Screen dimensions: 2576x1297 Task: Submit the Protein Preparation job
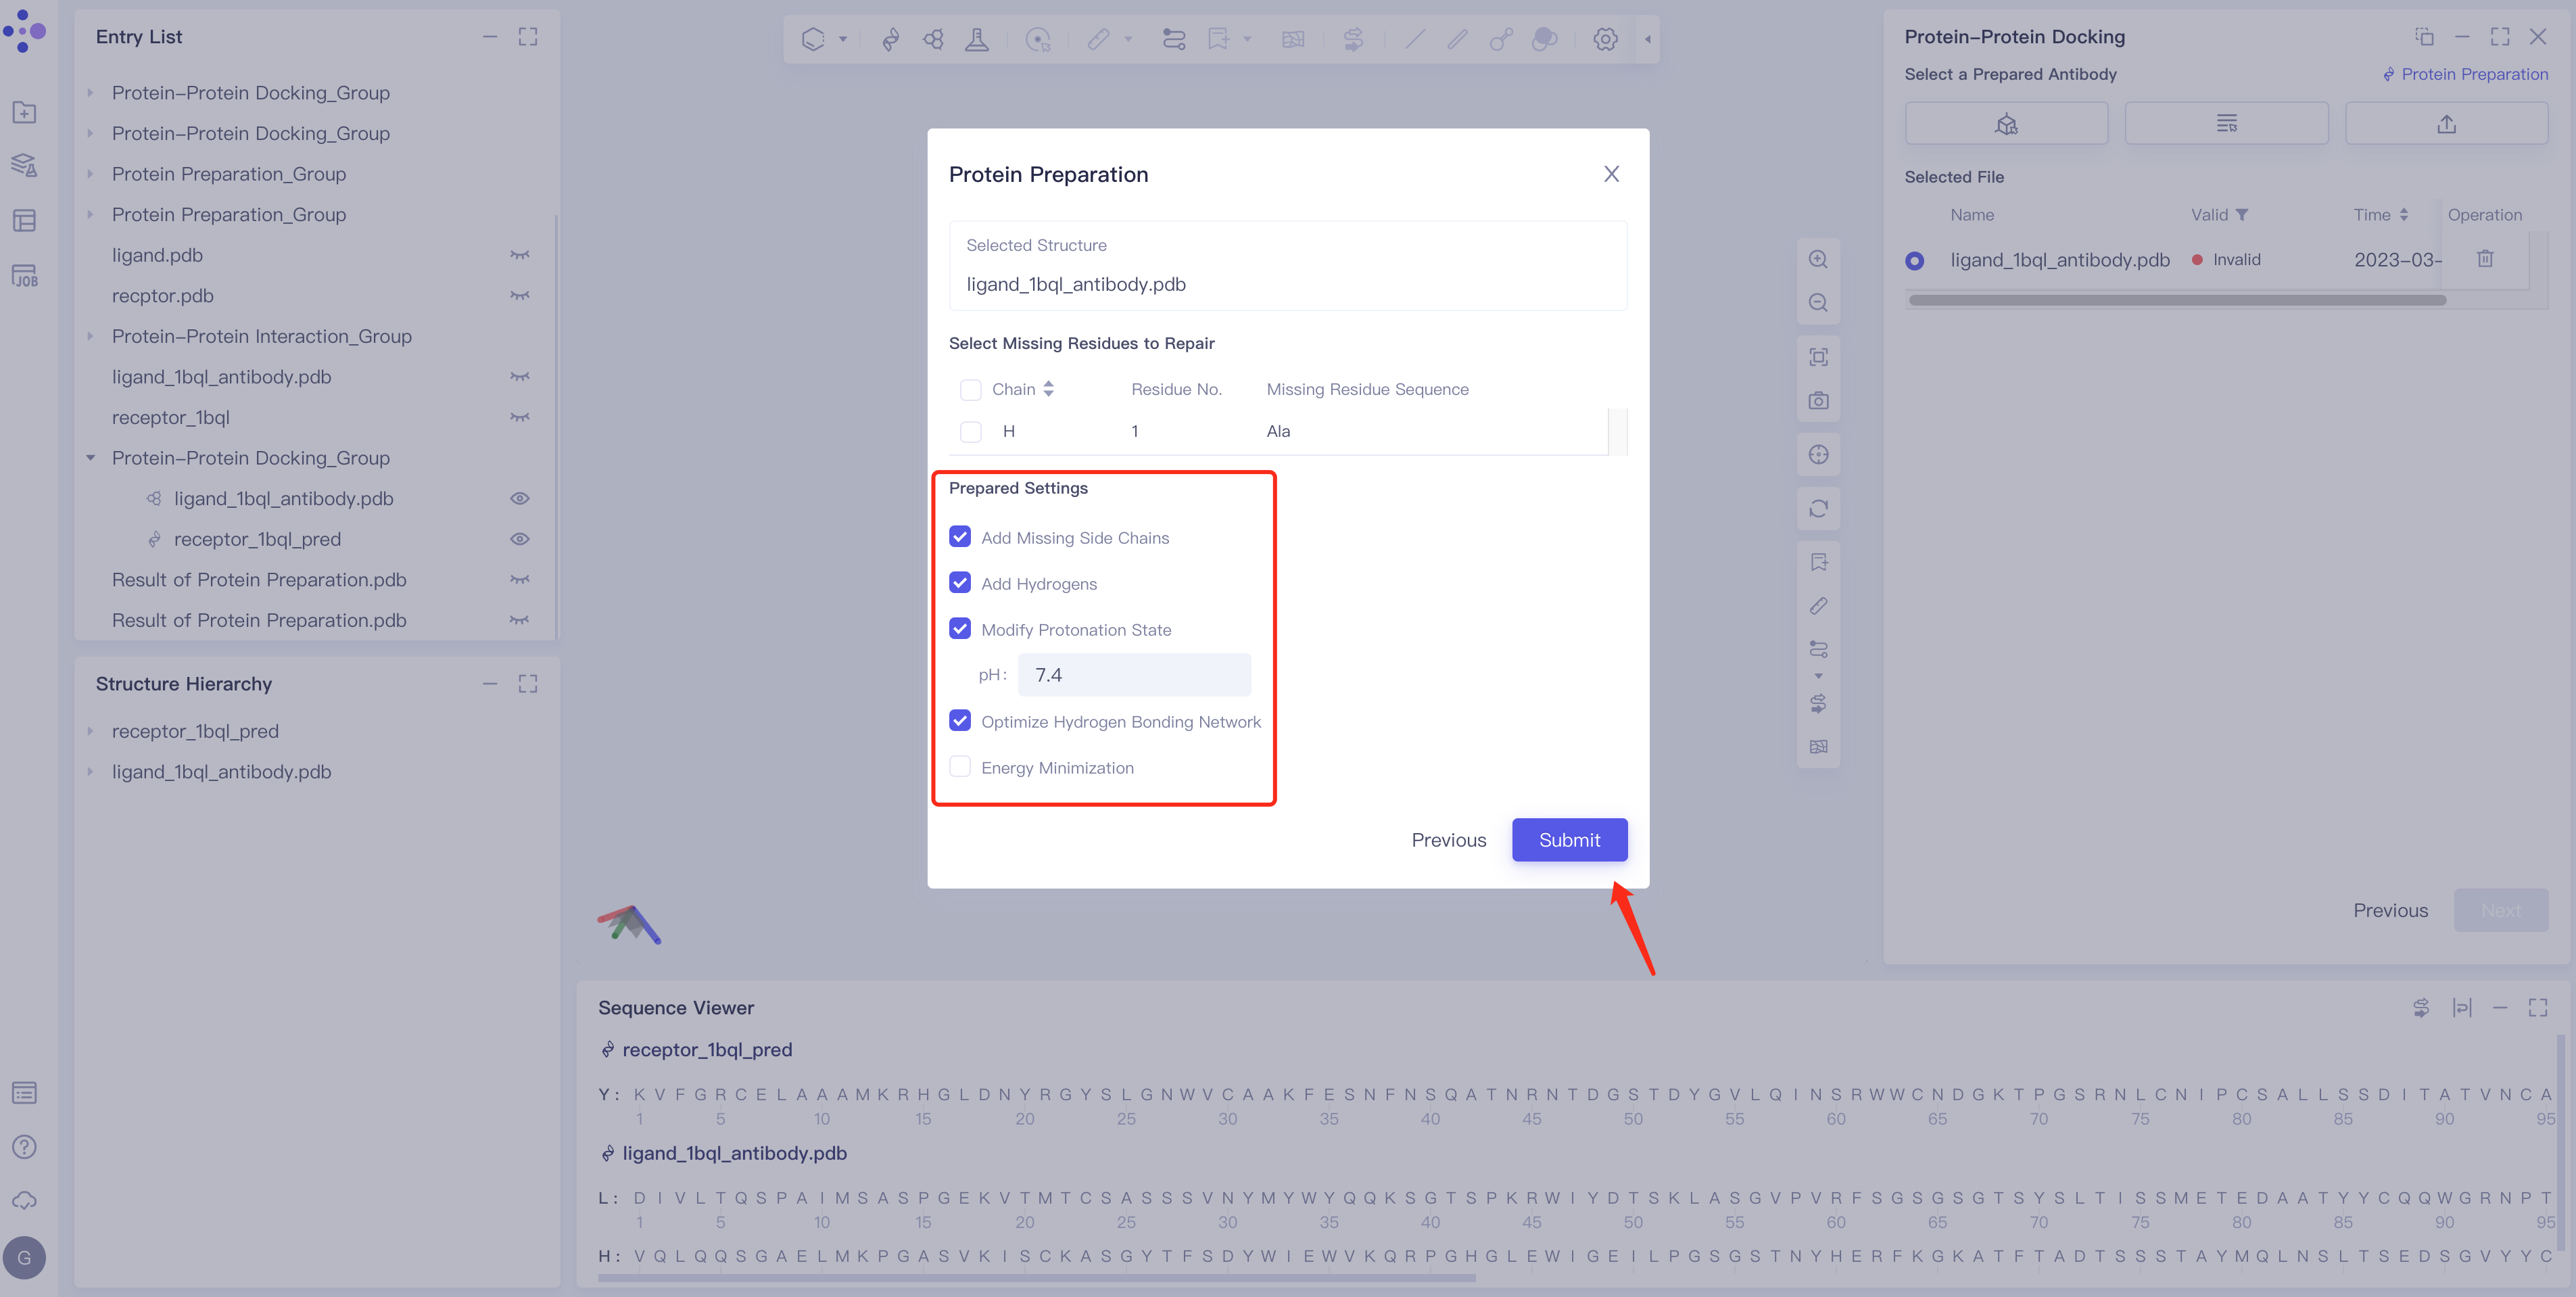[1569, 840]
